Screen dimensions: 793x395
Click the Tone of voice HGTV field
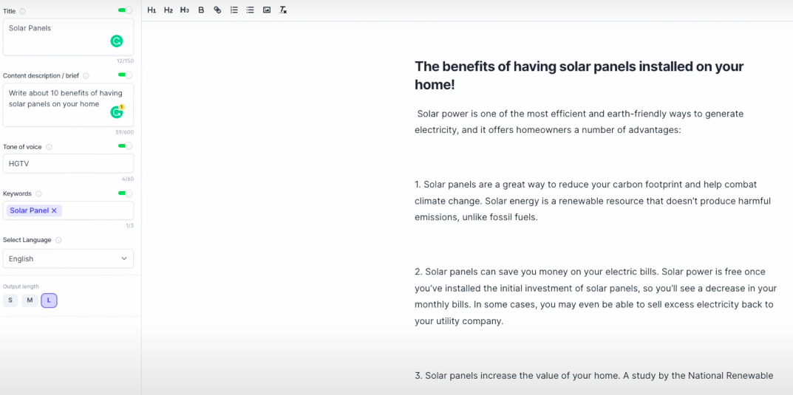point(68,164)
